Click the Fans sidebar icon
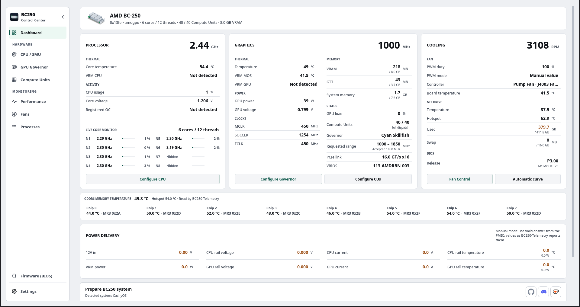580x307 pixels. 14,114
